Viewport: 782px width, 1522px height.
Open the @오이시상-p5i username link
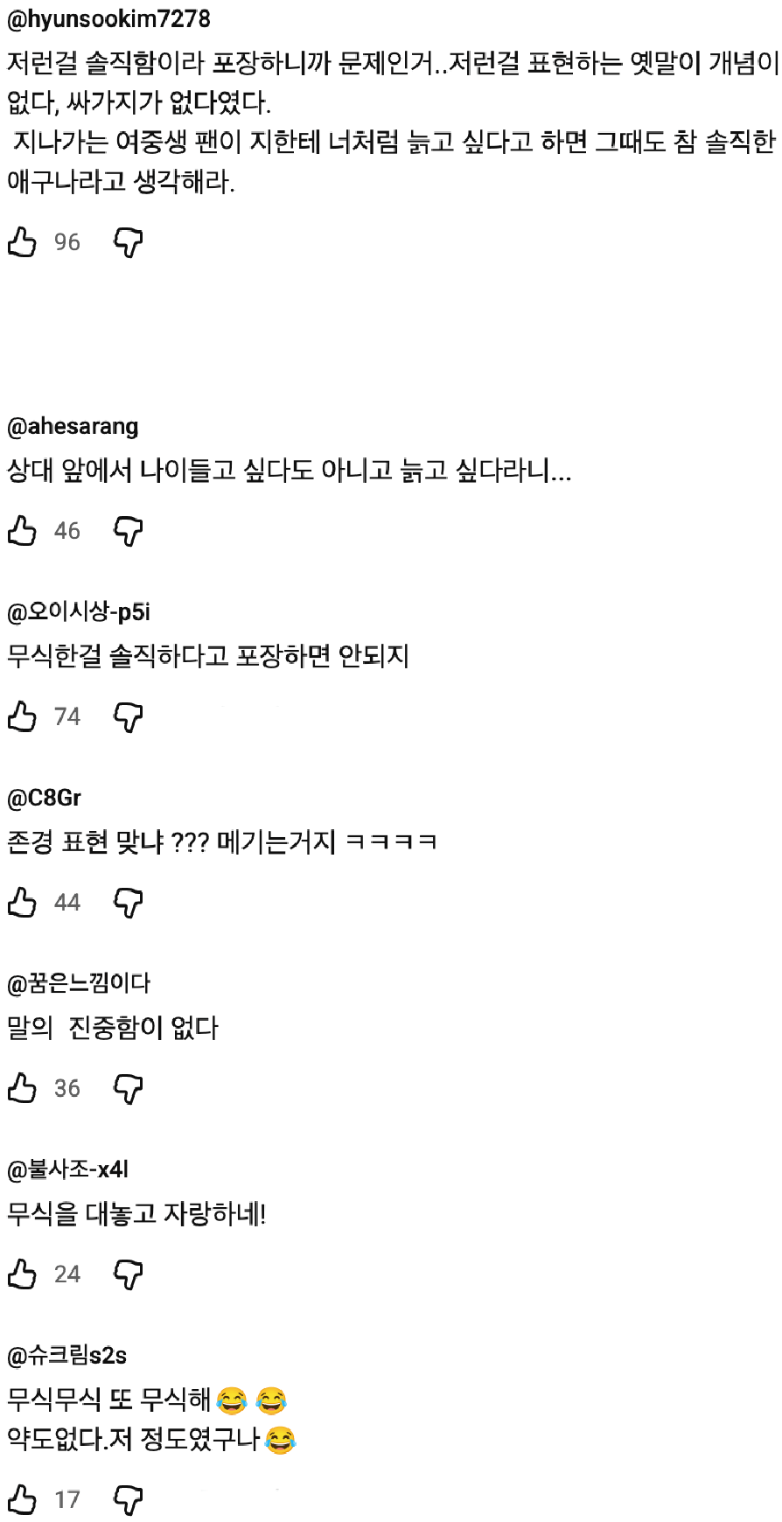tap(79, 612)
